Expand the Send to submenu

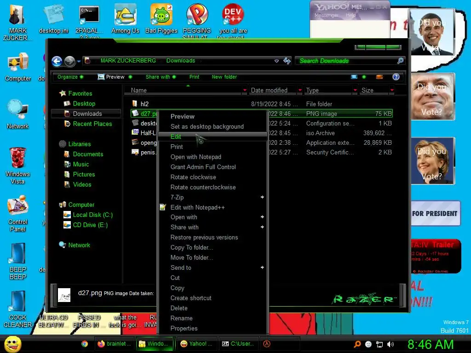pyautogui.click(x=212, y=268)
